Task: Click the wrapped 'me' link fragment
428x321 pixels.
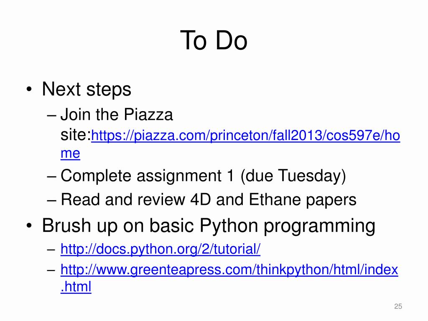Action: click(x=70, y=153)
